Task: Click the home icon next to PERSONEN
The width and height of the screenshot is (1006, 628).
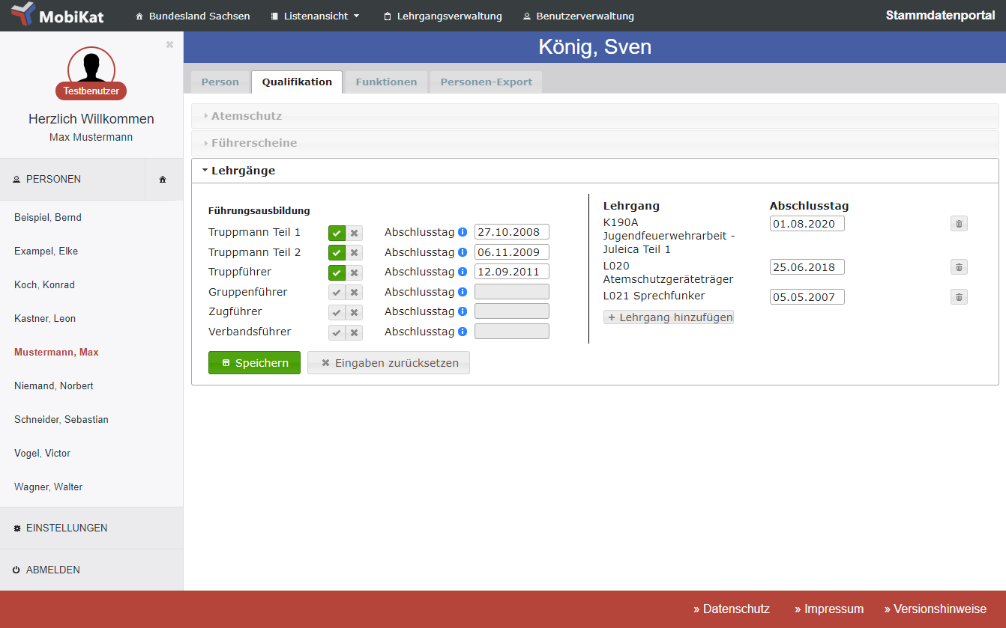Action: click(163, 180)
